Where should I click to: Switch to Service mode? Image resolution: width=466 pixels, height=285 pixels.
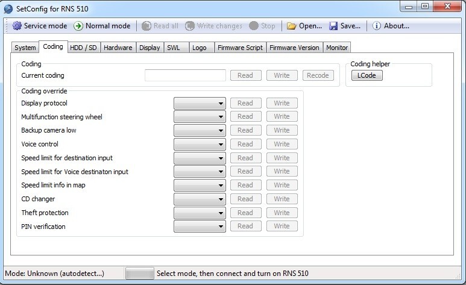click(x=40, y=26)
